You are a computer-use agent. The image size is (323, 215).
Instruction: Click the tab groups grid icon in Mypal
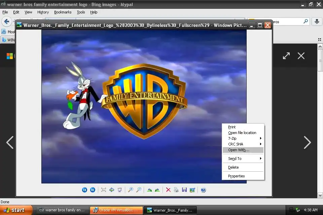tap(320, 40)
